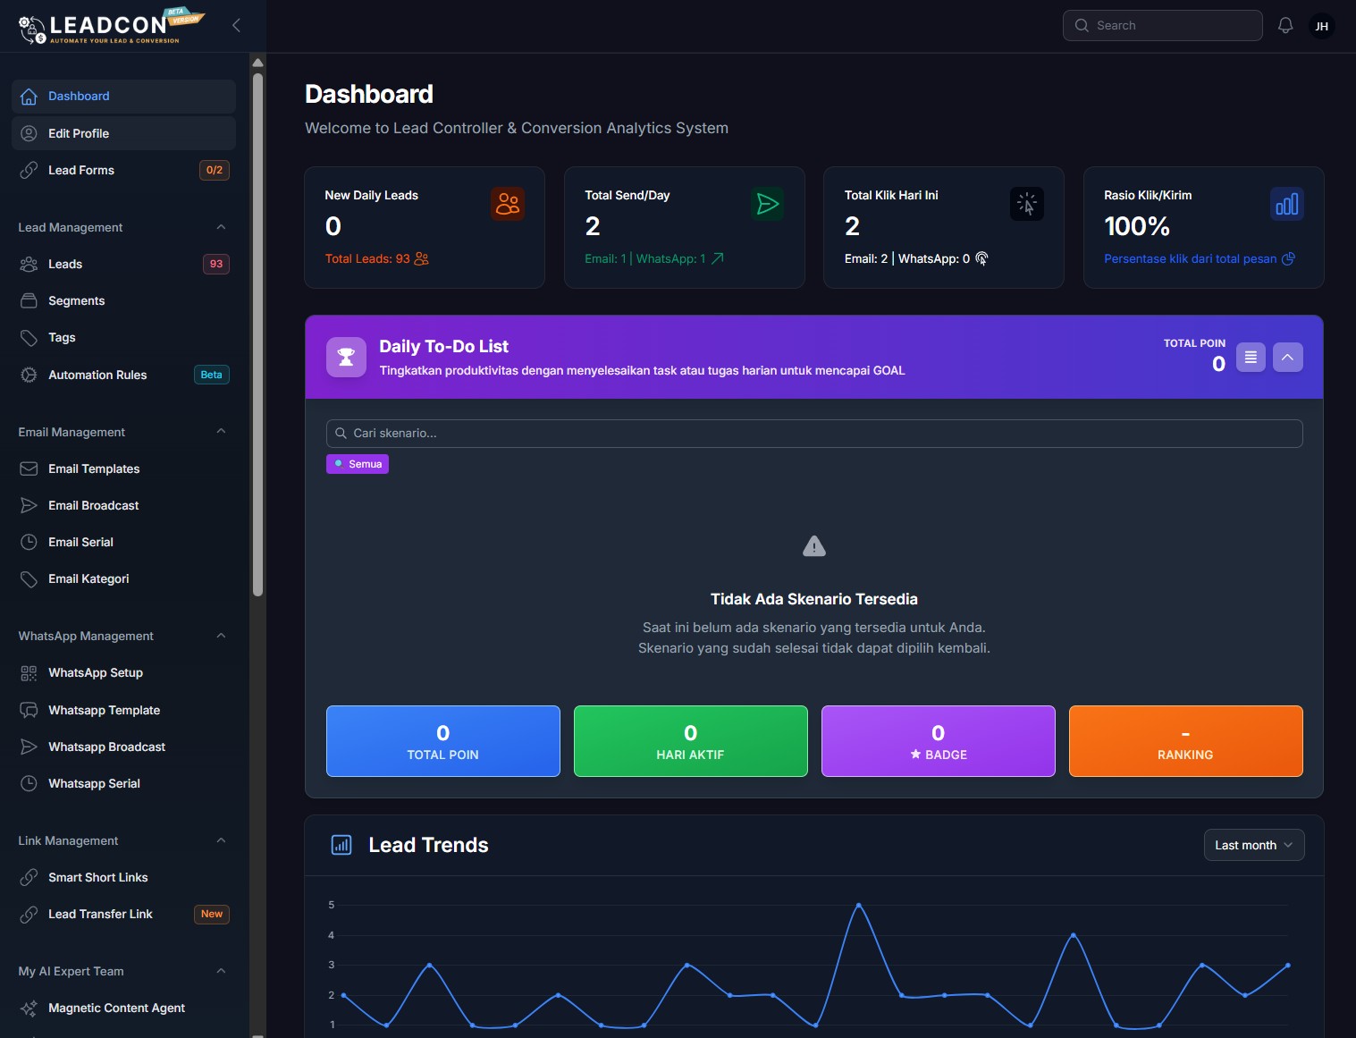The width and height of the screenshot is (1356, 1038).
Task: Click the New Daily Leads people icon
Action: tap(507, 204)
